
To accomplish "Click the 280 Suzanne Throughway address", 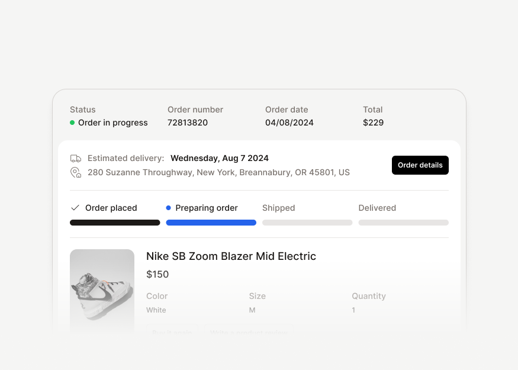I will pos(218,172).
